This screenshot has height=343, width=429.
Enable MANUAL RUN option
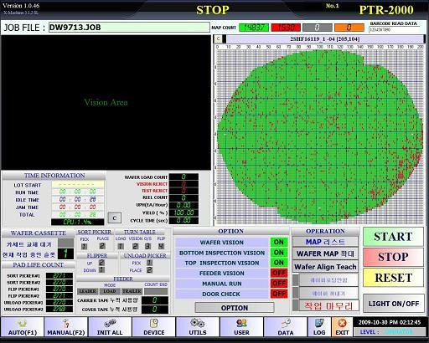click(x=278, y=284)
